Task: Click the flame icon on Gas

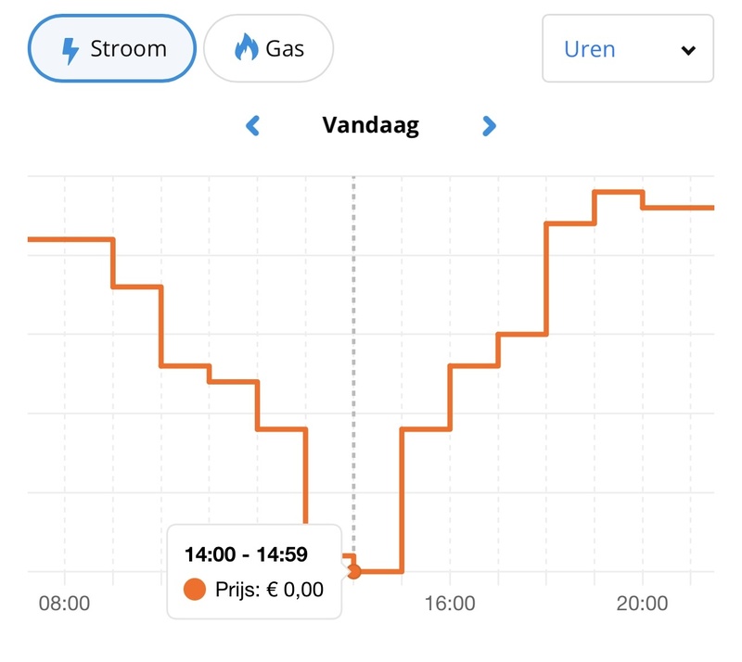Action: point(246,48)
